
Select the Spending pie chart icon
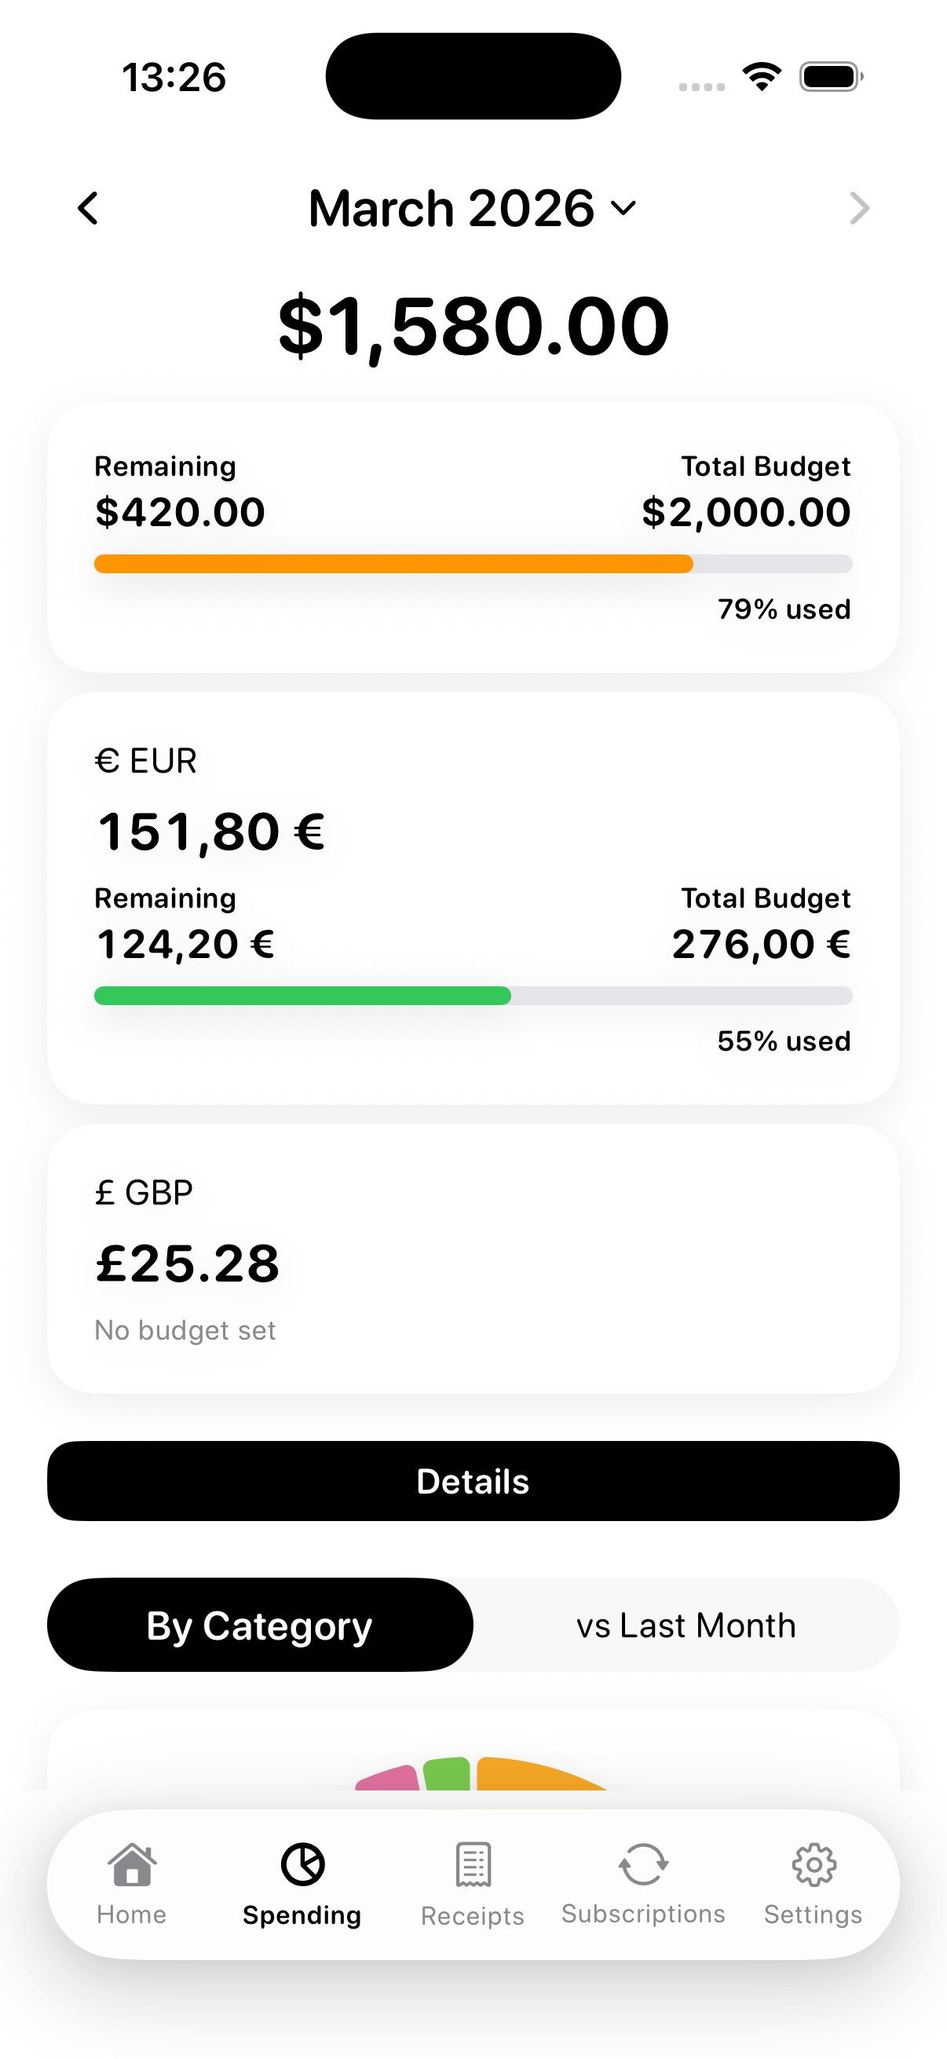[x=302, y=1865]
